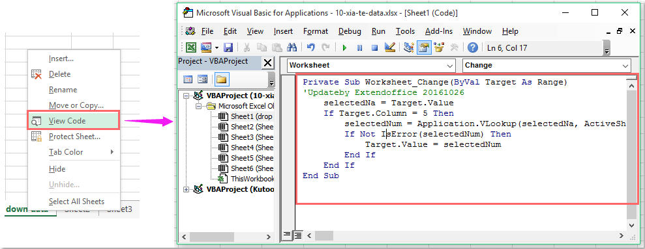Viewport: 645px width, 249px height.
Task: Click the Paste clipboard icon
Action: [277, 47]
